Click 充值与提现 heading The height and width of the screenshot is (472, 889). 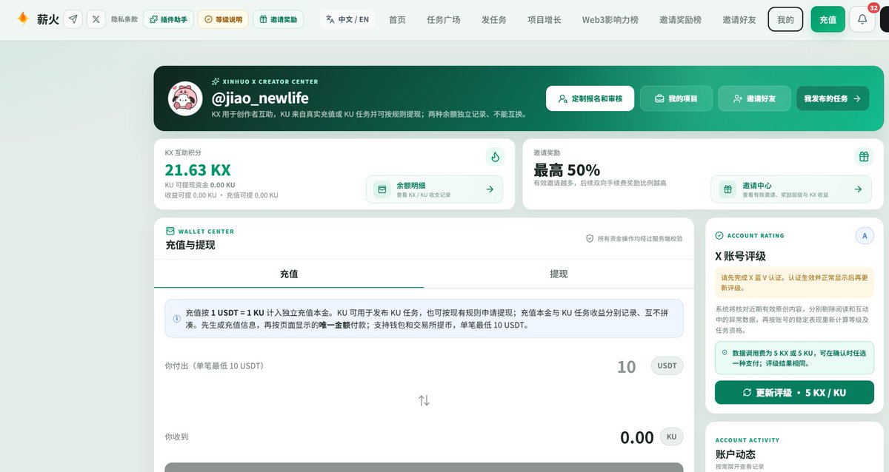point(190,245)
